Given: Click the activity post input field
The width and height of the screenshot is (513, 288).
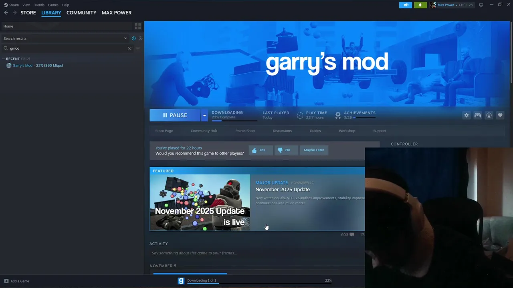Looking at the screenshot, I should [256, 253].
